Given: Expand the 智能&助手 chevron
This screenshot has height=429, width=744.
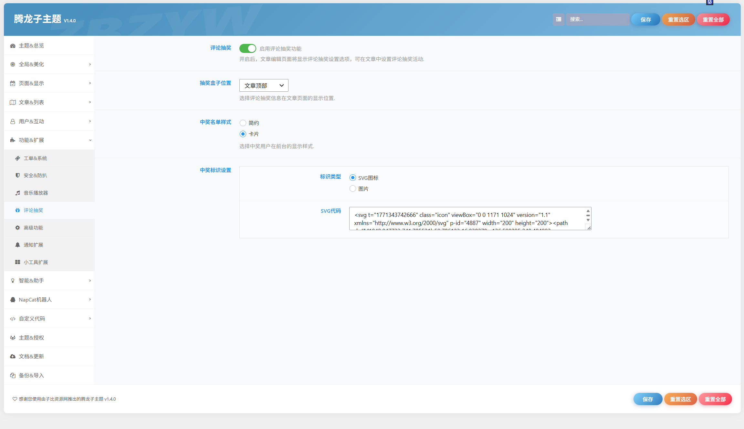Looking at the screenshot, I should click(90, 281).
